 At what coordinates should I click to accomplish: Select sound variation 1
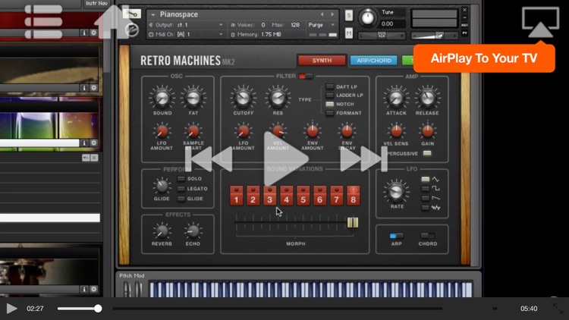pos(236,196)
